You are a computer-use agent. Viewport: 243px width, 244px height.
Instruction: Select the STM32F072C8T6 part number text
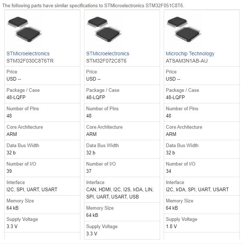point(106,61)
